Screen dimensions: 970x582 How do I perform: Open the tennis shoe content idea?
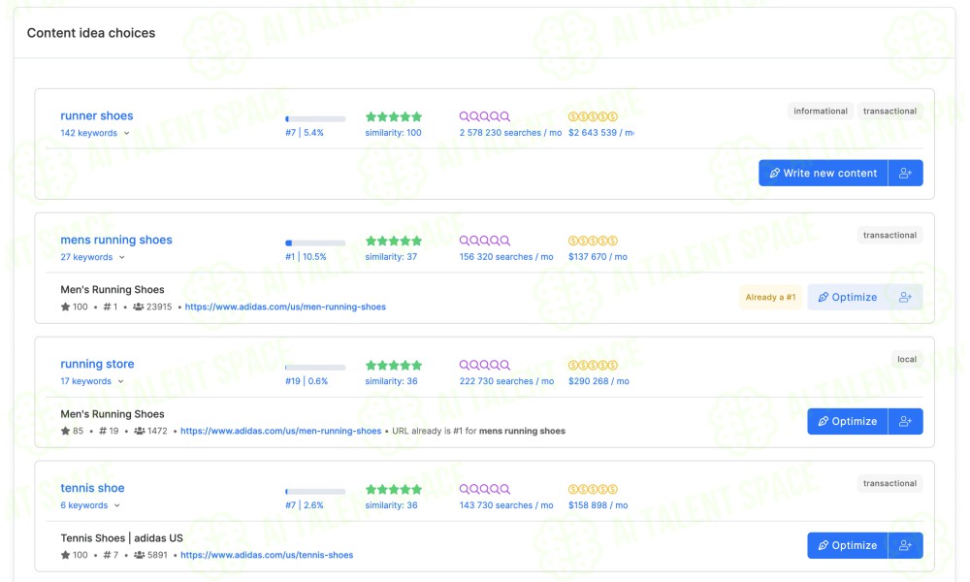92,488
